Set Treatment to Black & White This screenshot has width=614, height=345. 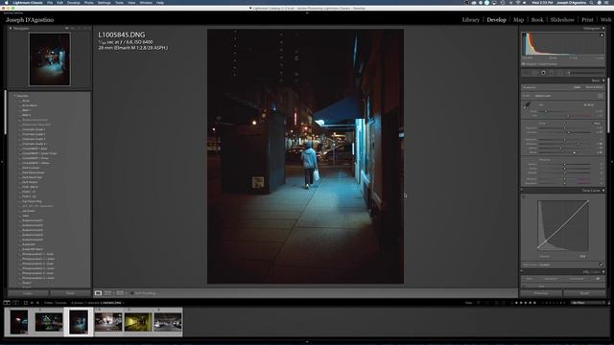click(594, 87)
